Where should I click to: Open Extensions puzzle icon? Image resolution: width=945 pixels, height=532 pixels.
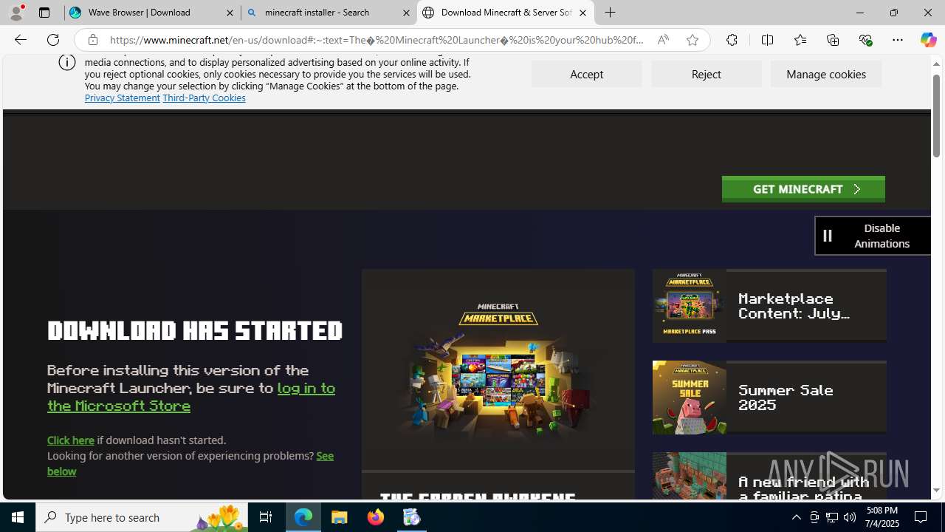click(732, 40)
